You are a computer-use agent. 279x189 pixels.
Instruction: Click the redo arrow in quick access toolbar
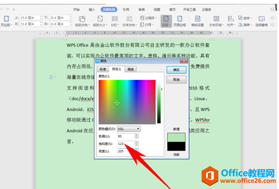coord(7,9)
